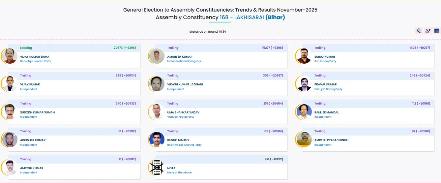Click the Bhartiya Lok Chetna Party label
The height and width of the screenshot is (183, 441).
(x=184, y=145)
